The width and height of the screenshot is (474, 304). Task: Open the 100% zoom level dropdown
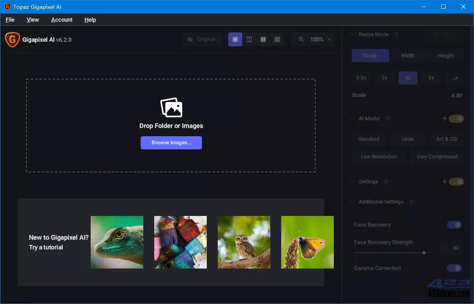(x=320, y=39)
